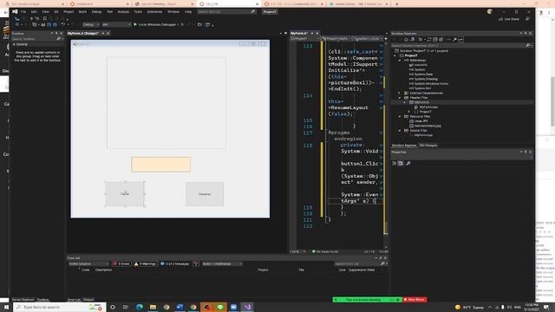Screen dimensions: 555x312
Task: Click the Undo toolbar icon
Action: point(63,25)
